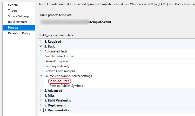Expand the 3. Advanced section
195x116 pixels.
pos(41,91)
